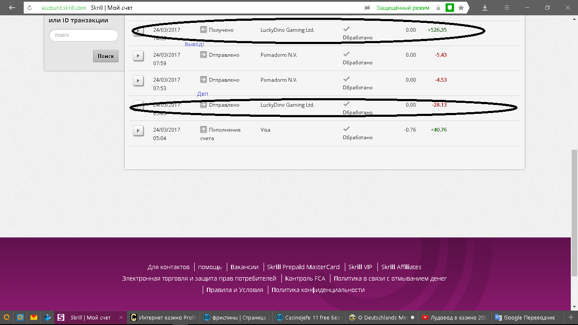Click the protected mode icon beside Защищённый режим
This screenshot has height=325, width=578.
click(367, 8)
